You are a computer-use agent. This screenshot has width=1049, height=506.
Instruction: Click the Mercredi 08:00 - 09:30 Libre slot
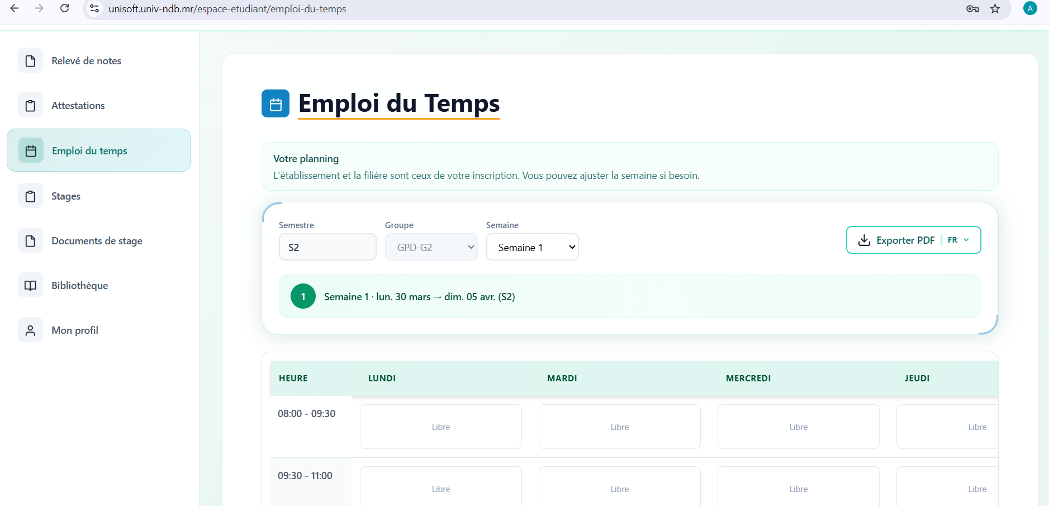(799, 427)
